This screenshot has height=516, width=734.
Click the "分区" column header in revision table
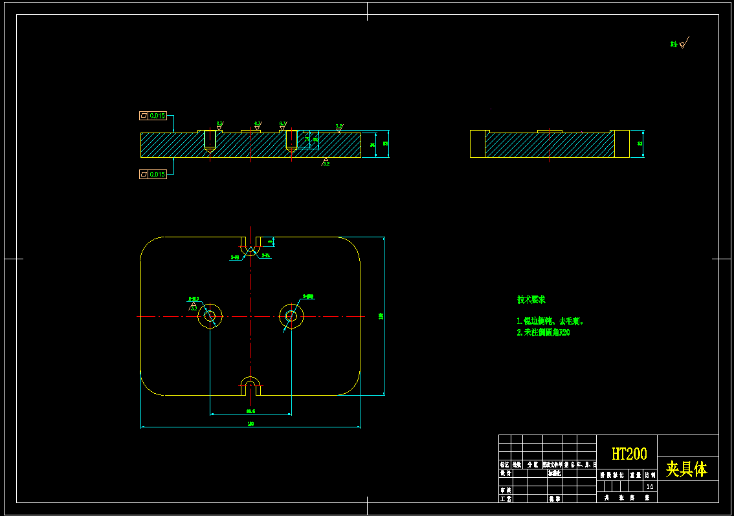(x=532, y=464)
